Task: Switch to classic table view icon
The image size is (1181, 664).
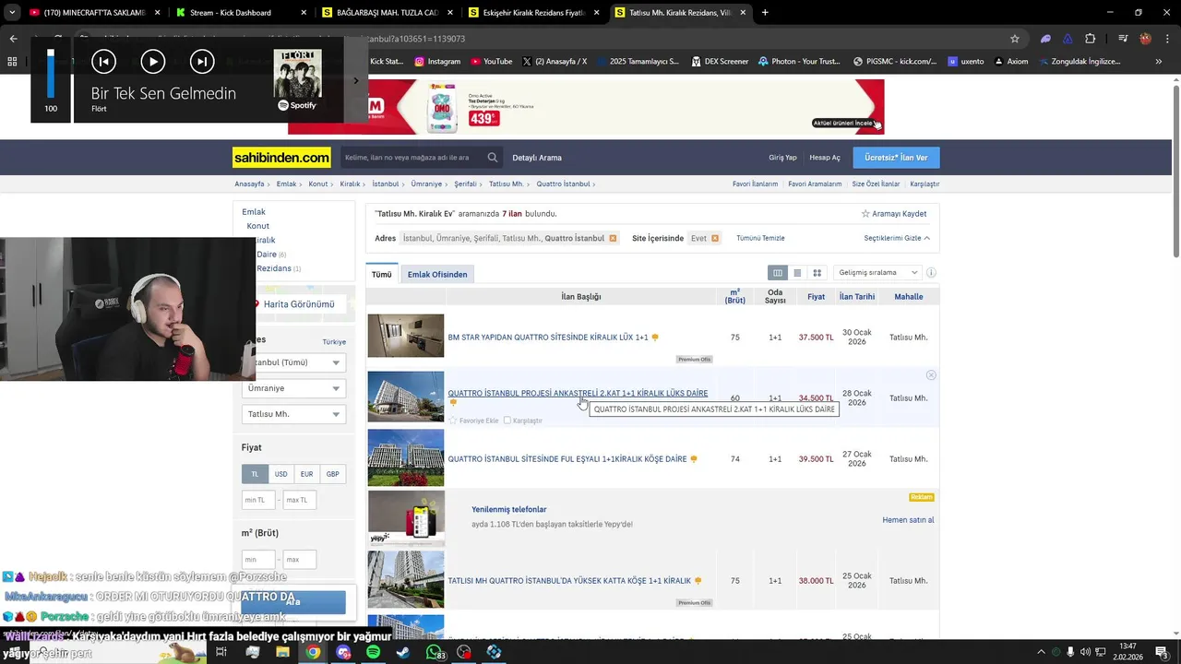Action: [778, 273]
